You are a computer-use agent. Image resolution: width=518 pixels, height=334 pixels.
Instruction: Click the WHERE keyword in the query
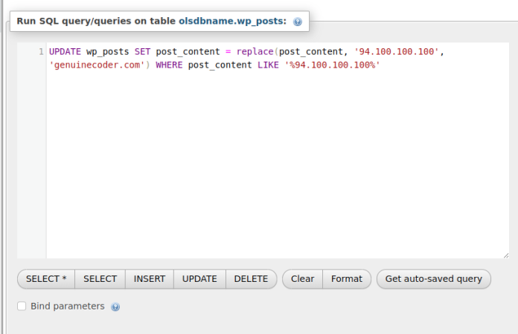click(170, 65)
